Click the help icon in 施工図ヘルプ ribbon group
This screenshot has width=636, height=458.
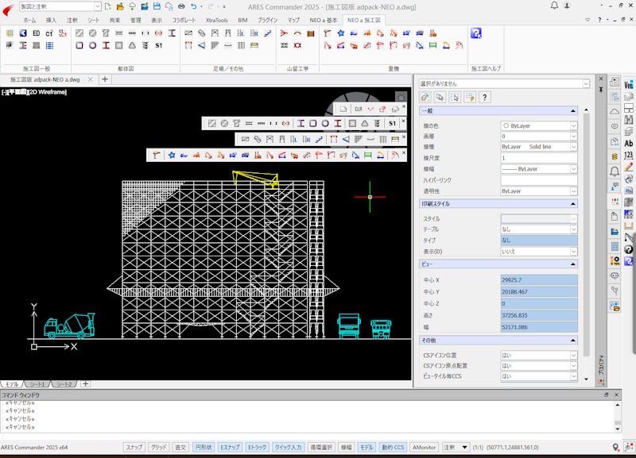point(475,33)
